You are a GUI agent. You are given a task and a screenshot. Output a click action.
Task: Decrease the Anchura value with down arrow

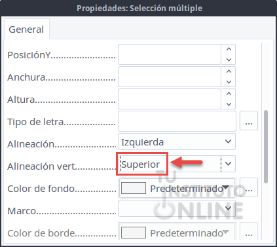pos(229,82)
